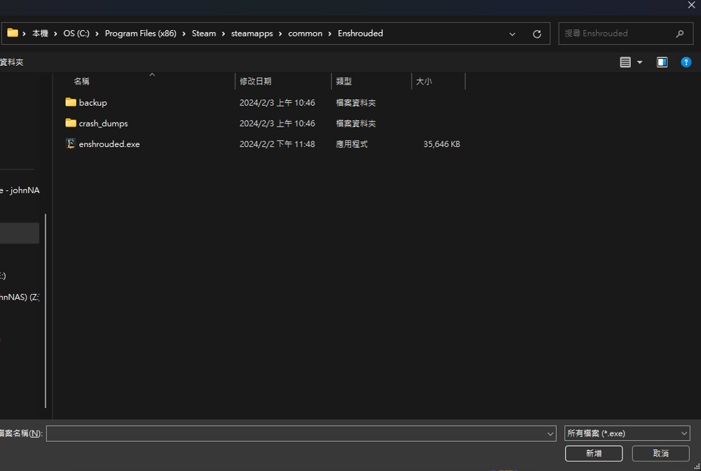Open the 所有檔案 (*.exe) file type dropdown
This screenshot has height=471, width=701.
tap(626, 433)
